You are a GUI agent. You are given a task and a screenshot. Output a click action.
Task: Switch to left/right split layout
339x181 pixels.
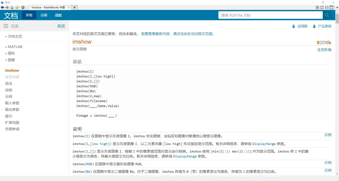pyautogui.click(x=322, y=8)
